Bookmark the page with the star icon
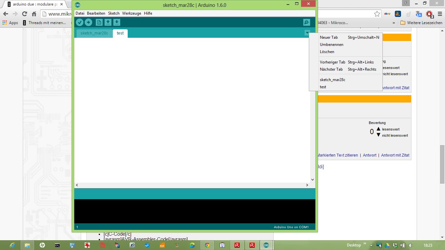The width and height of the screenshot is (445, 250). click(x=377, y=14)
